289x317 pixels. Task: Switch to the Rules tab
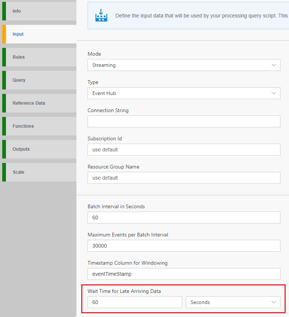click(x=39, y=57)
